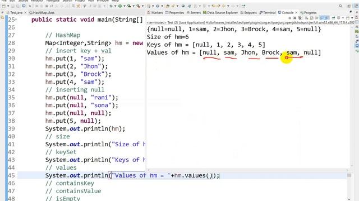Open the terminal toolbar icon
Screen dimensions: 359x201
[x=24, y=6]
